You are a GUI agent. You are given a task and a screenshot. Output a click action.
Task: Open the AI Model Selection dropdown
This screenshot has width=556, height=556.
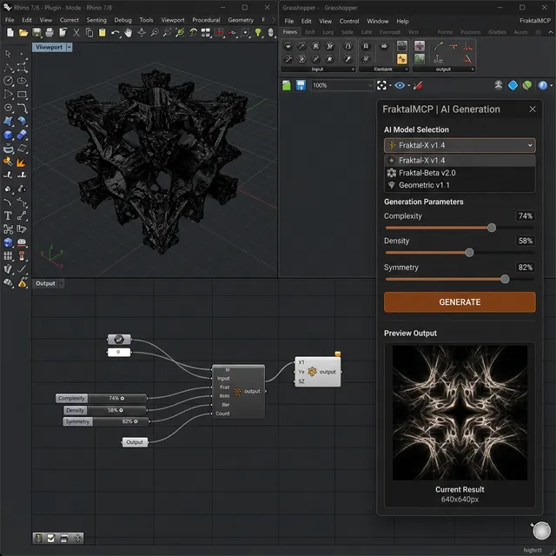pyautogui.click(x=460, y=145)
